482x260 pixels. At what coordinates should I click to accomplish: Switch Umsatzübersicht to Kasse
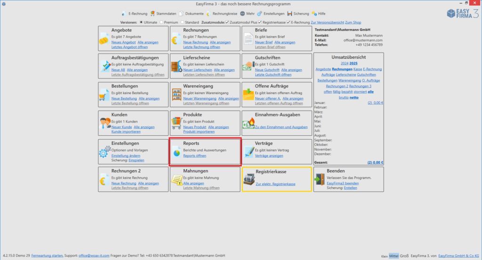click(358, 69)
